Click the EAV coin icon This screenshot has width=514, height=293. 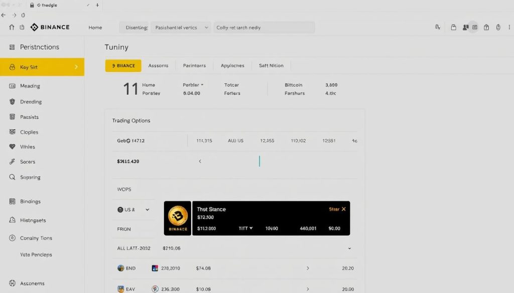[x=120, y=289]
